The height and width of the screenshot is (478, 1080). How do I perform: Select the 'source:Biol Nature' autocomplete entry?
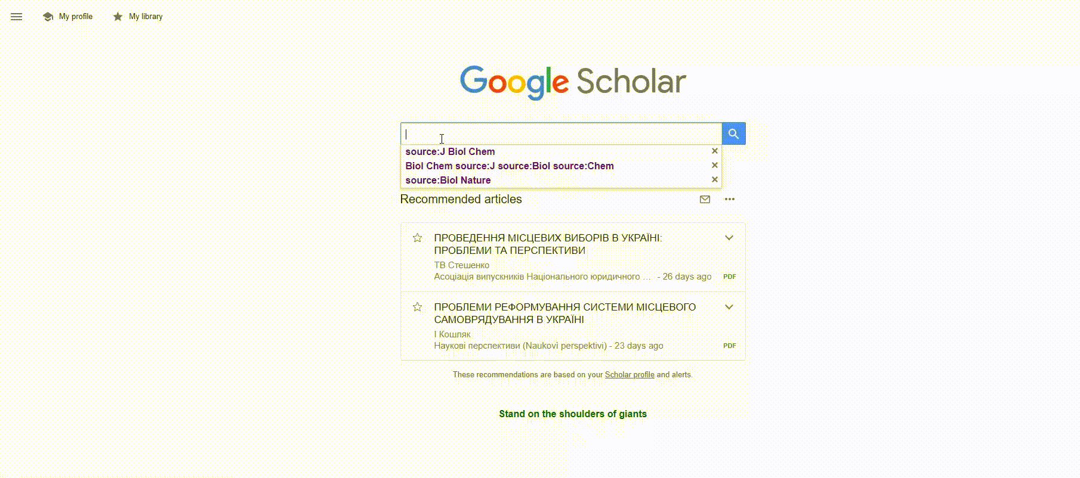(448, 180)
